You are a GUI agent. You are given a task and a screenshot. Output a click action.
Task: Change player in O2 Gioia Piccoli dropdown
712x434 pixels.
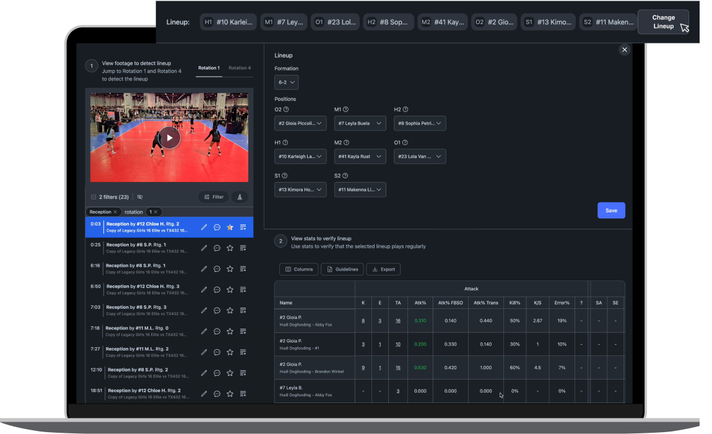[300, 123]
